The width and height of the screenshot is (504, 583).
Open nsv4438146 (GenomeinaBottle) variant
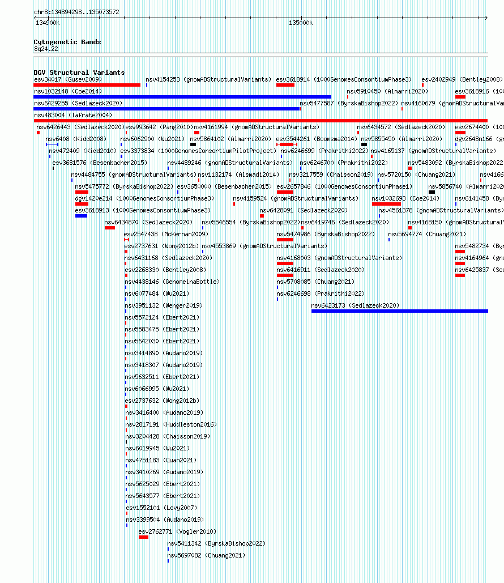172,282
